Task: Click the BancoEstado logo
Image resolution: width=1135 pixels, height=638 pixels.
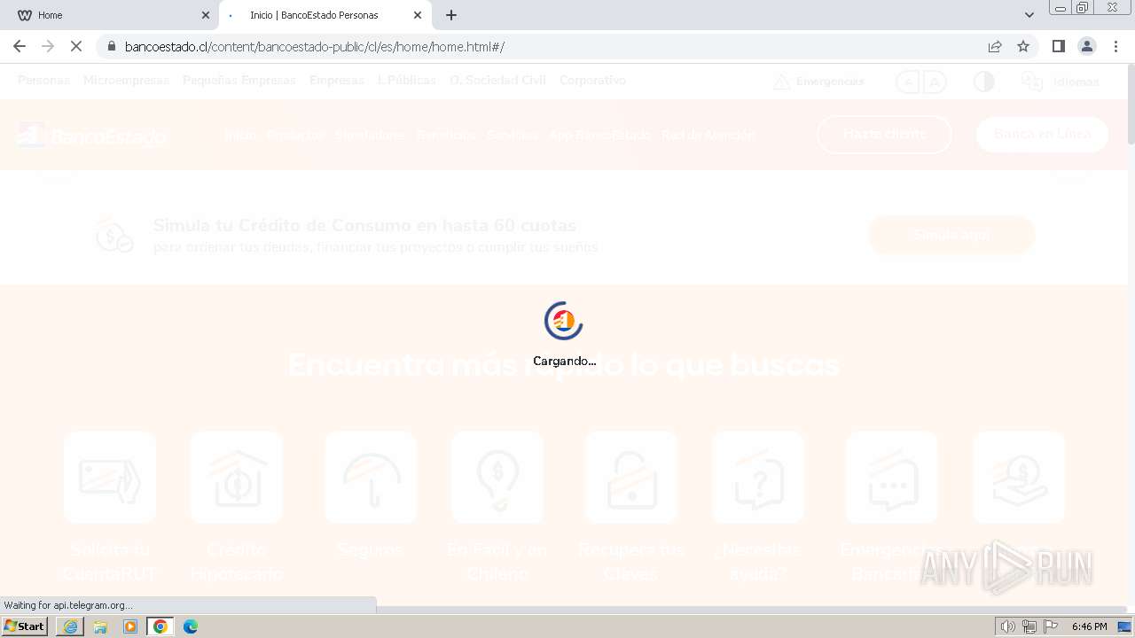Action: pos(92,136)
